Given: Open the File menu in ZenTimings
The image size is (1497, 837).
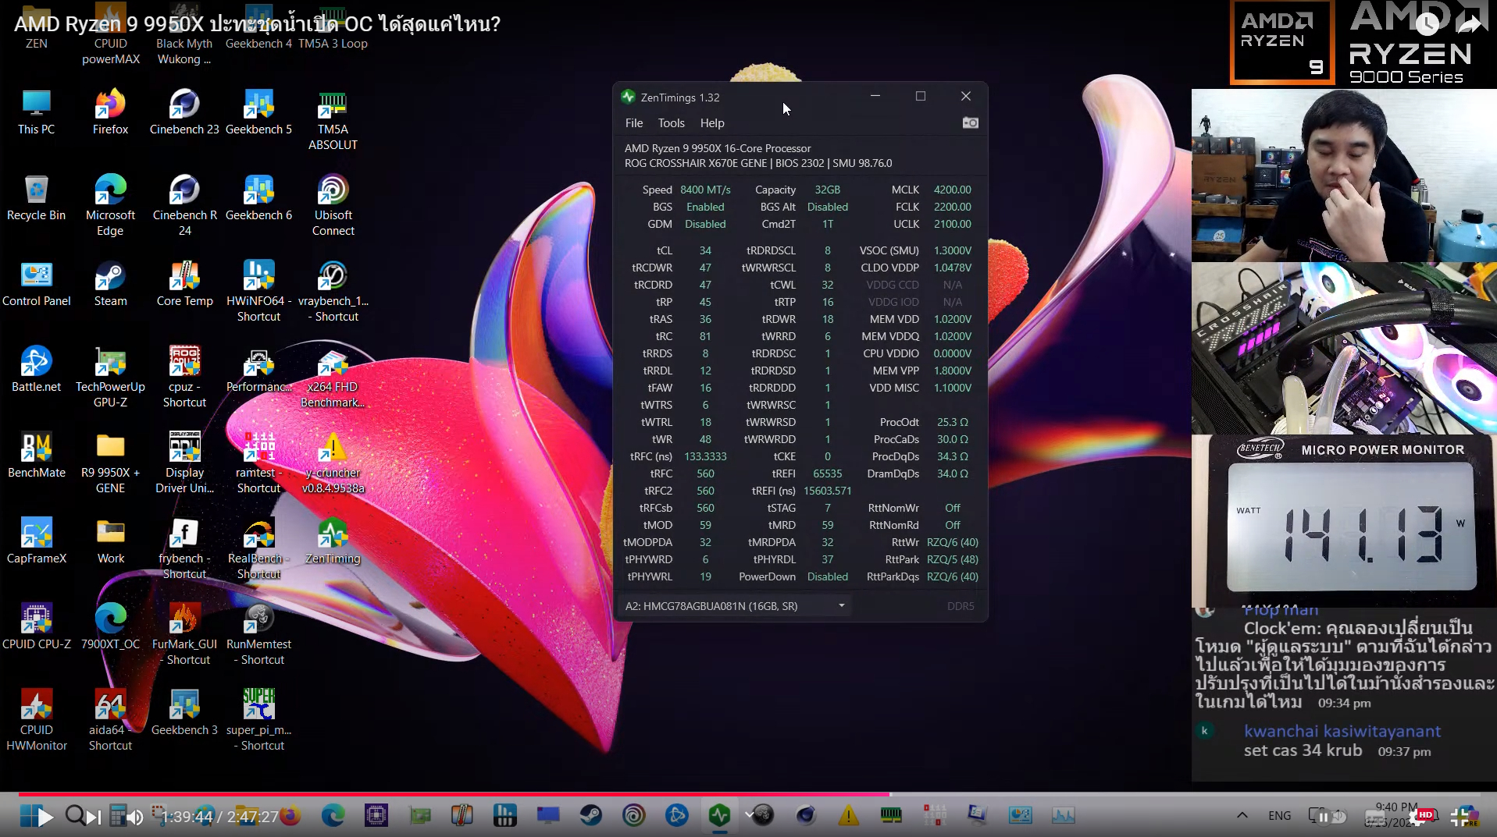Looking at the screenshot, I should (x=633, y=123).
